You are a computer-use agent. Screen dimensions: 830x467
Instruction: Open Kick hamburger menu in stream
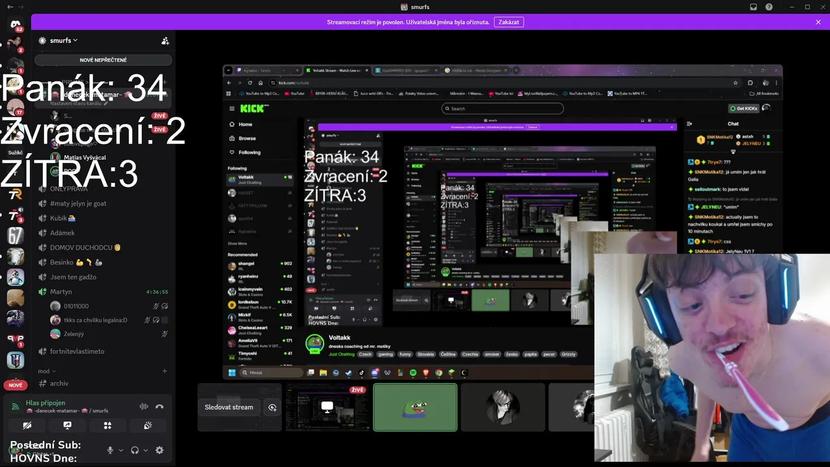[x=231, y=109]
